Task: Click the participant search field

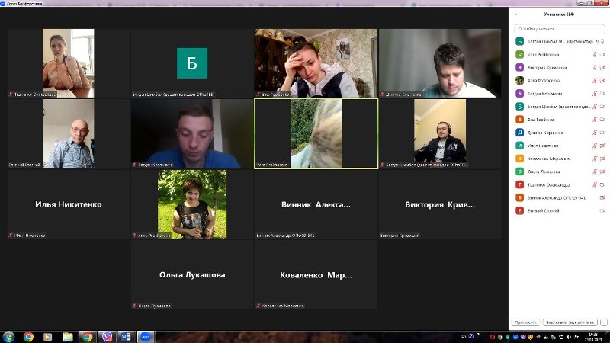Action: point(560,28)
